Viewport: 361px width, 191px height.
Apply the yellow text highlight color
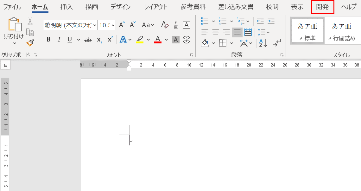click(140, 40)
